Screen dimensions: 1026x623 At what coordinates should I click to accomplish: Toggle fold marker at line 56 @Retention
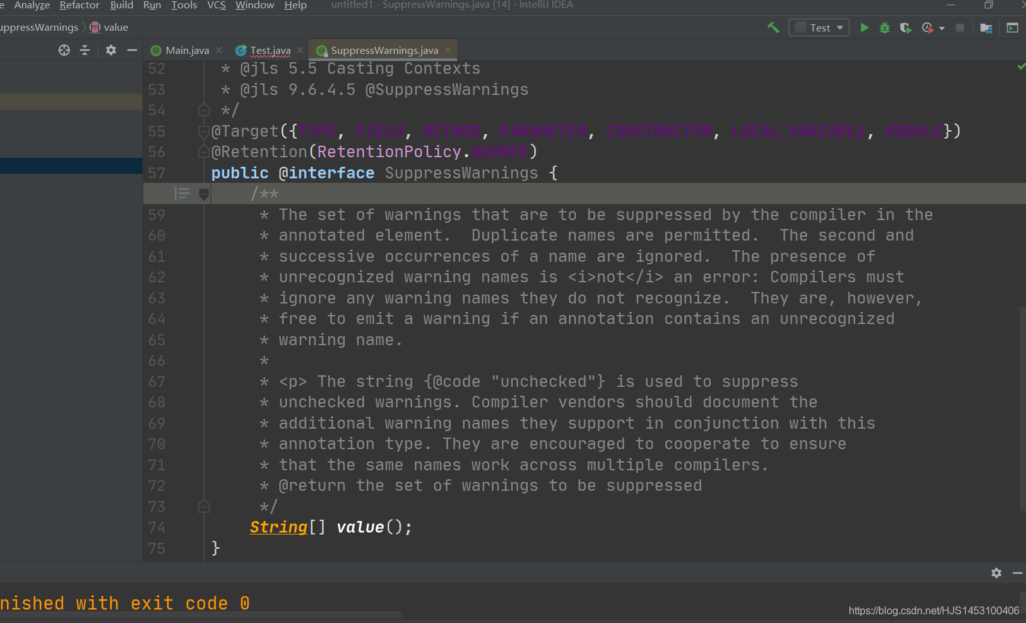click(x=204, y=152)
